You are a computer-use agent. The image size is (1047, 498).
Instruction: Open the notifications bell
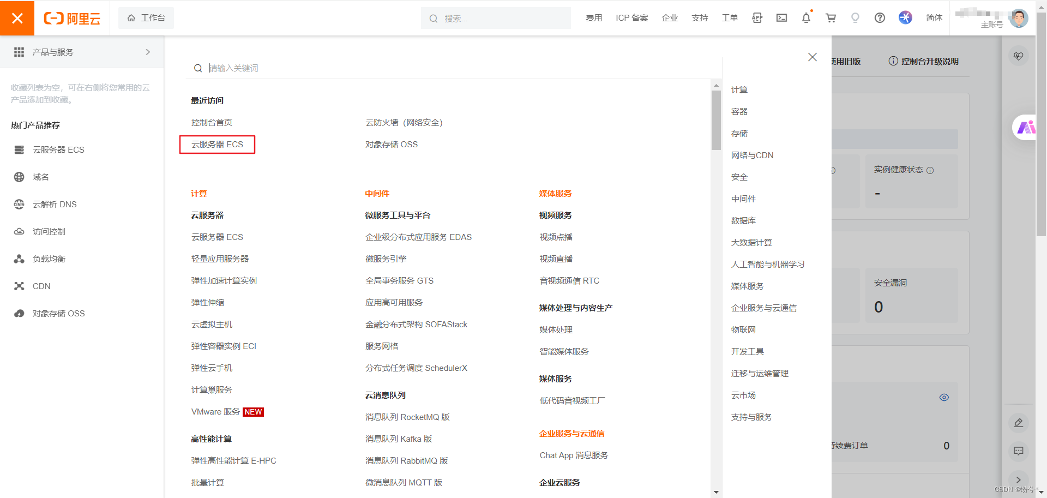[806, 18]
